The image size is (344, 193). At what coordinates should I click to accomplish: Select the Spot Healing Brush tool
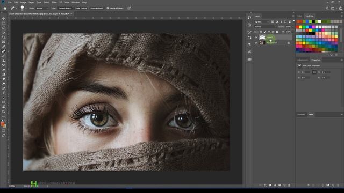(x=4, y=51)
